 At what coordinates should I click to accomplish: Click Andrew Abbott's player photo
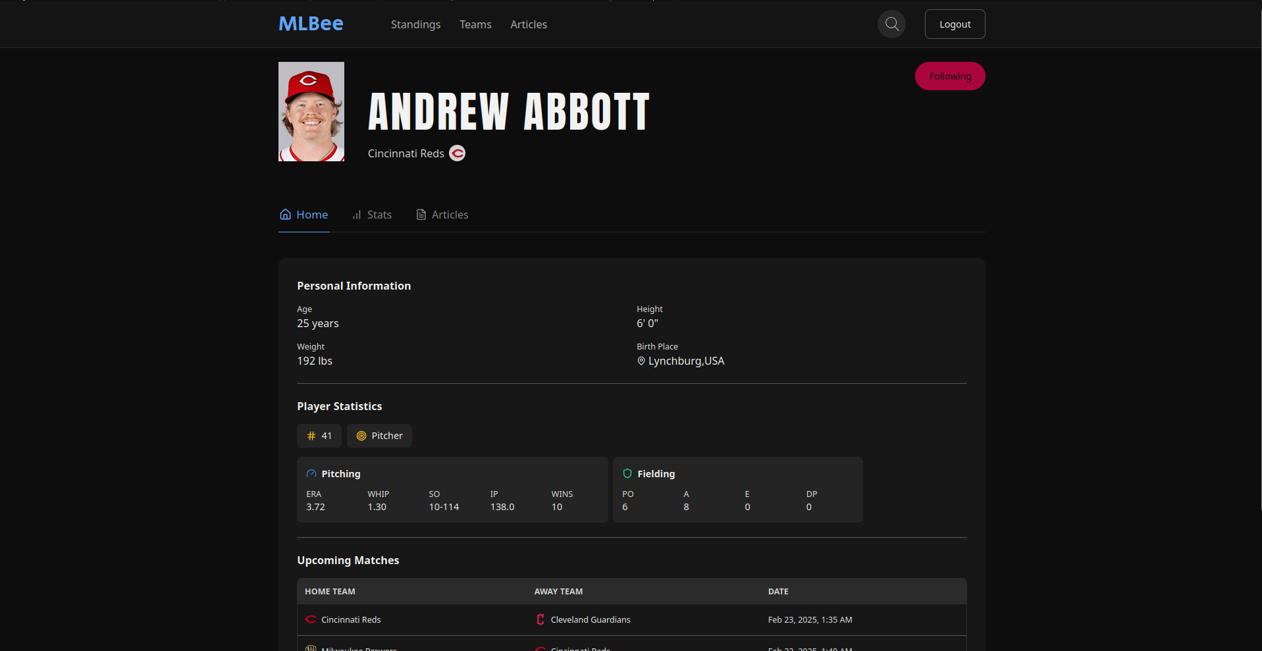coord(311,112)
